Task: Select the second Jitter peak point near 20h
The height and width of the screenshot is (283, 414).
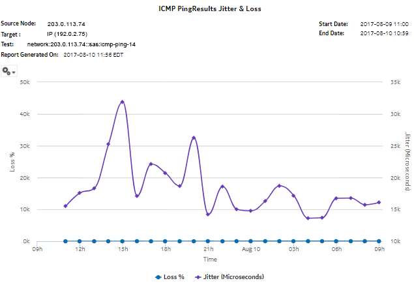Action: click(x=194, y=138)
